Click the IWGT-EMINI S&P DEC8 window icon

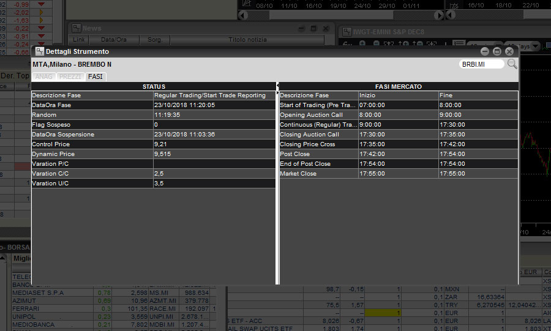click(x=347, y=32)
